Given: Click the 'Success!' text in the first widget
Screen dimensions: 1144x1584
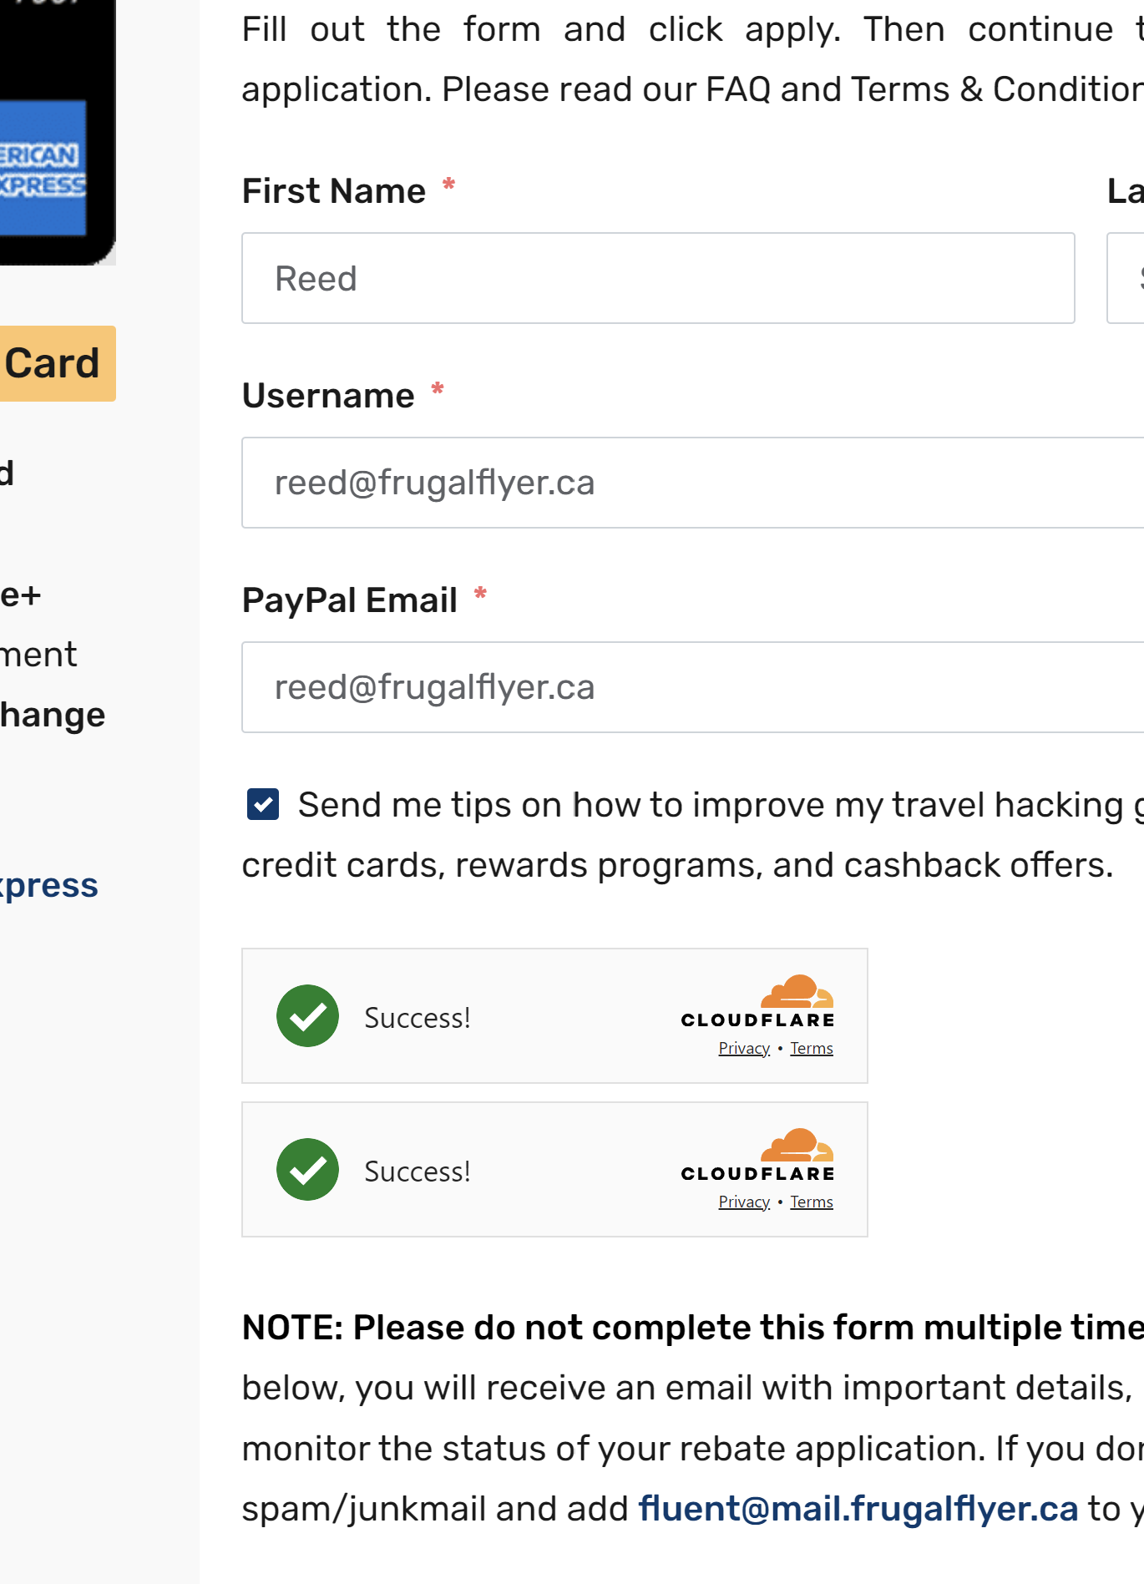Looking at the screenshot, I should (417, 1018).
